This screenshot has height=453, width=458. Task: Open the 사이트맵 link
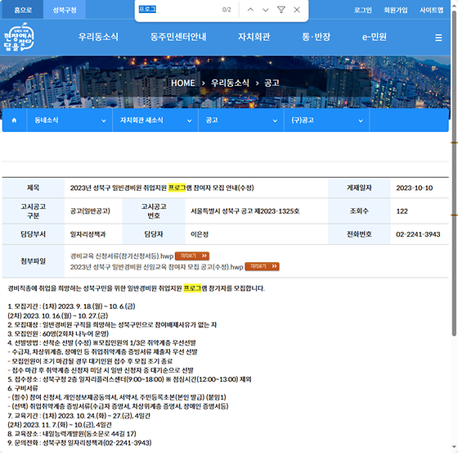pos(432,10)
